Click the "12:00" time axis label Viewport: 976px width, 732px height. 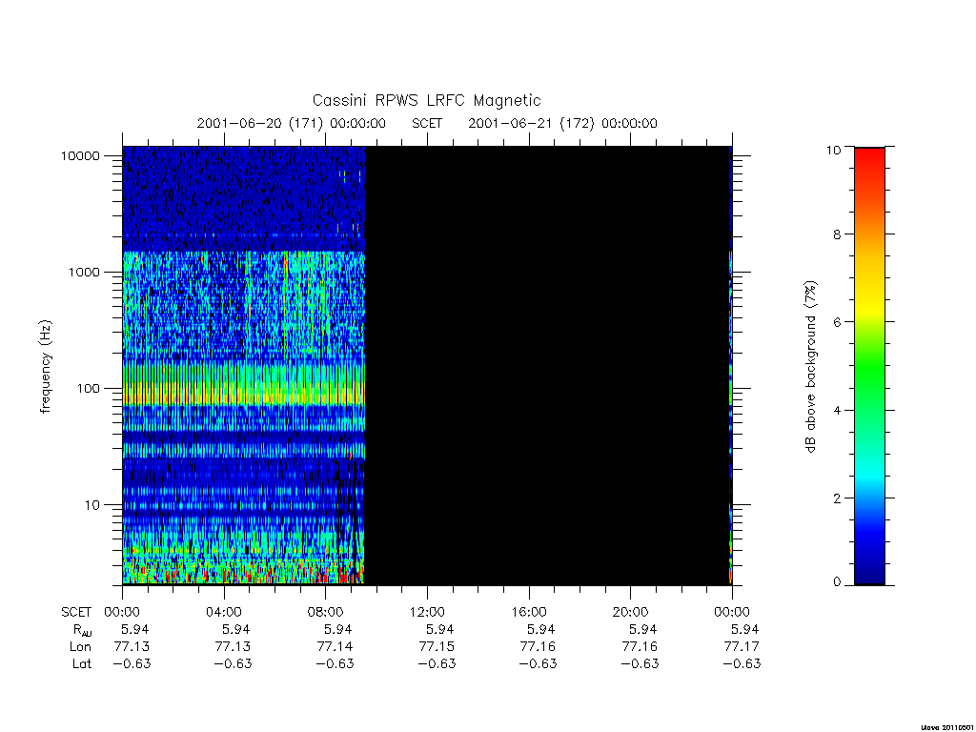click(428, 612)
